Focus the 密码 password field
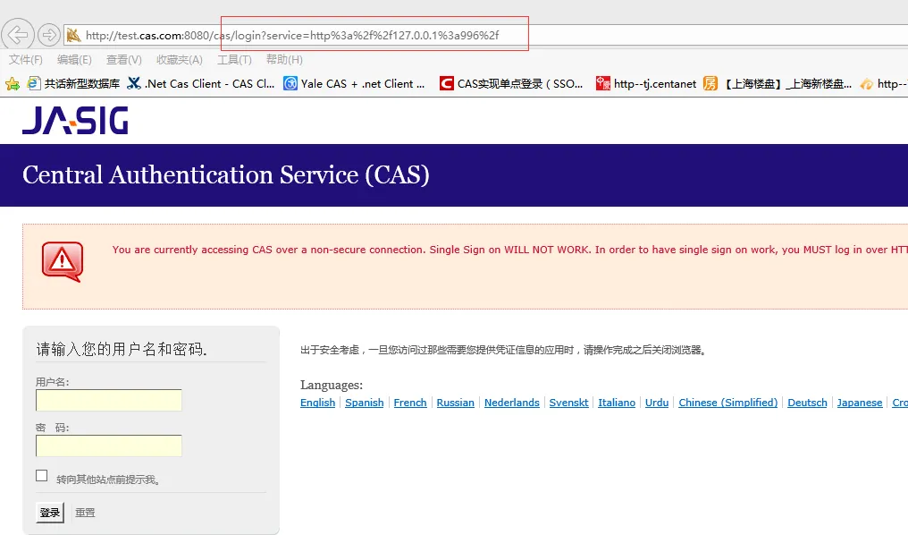This screenshot has width=908, height=535. (109, 446)
